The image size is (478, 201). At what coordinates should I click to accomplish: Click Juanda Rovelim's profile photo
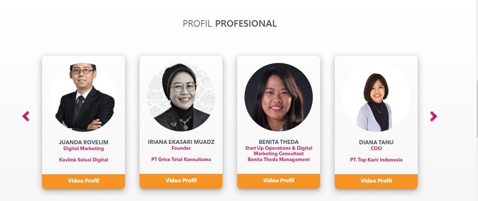[x=83, y=97]
